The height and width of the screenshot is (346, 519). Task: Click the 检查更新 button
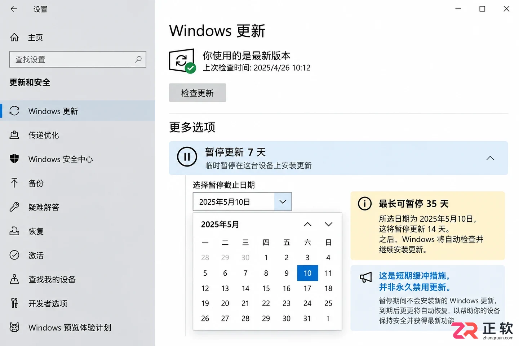click(x=198, y=93)
